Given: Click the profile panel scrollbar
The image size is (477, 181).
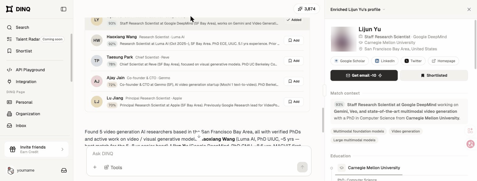Looking at the screenshot, I should click(475, 44).
